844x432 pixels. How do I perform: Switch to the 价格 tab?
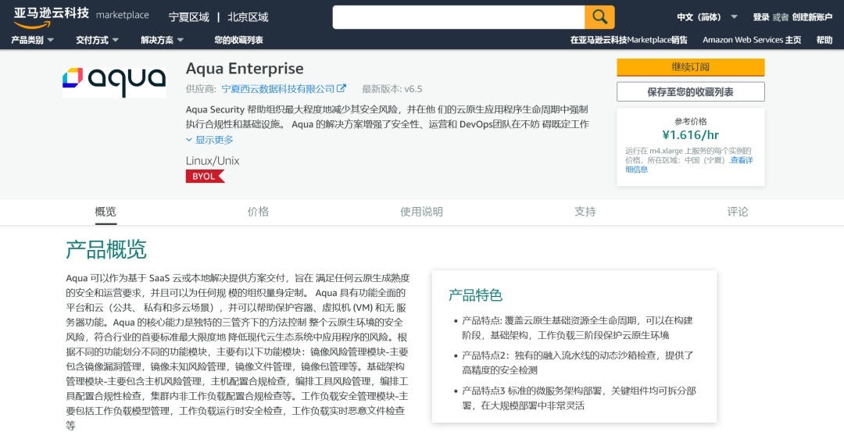(x=259, y=212)
